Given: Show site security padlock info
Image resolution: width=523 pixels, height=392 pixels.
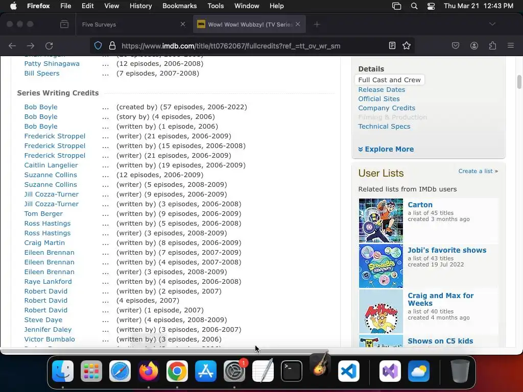Looking at the screenshot, I should tap(112, 45).
